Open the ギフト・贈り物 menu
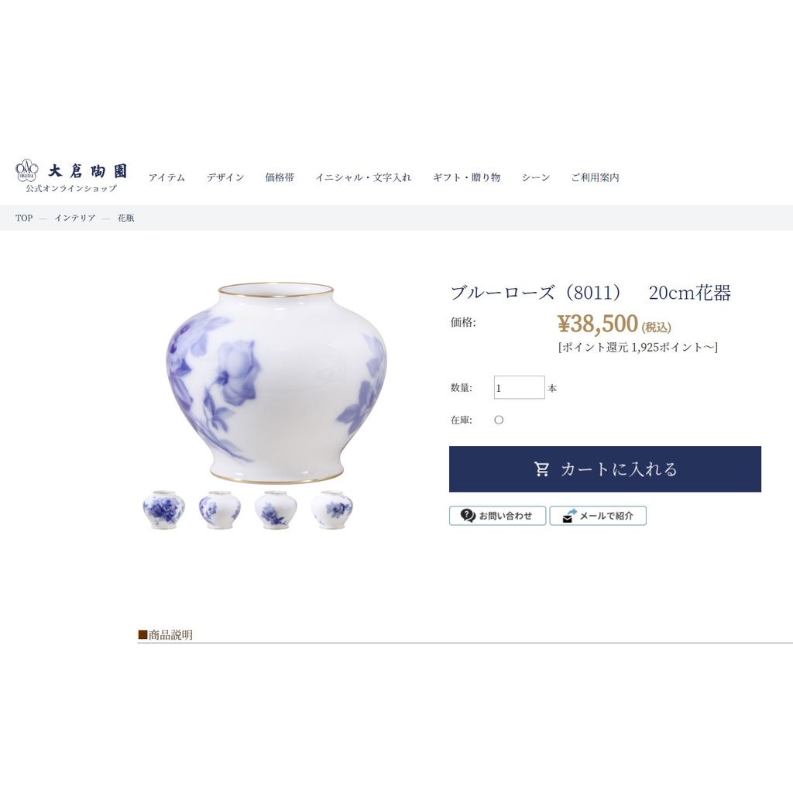793x793 pixels. (x=466, y=177)
